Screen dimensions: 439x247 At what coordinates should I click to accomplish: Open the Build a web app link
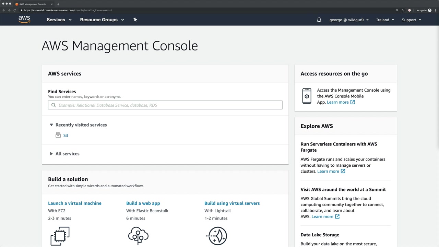[x=143, y=203]
